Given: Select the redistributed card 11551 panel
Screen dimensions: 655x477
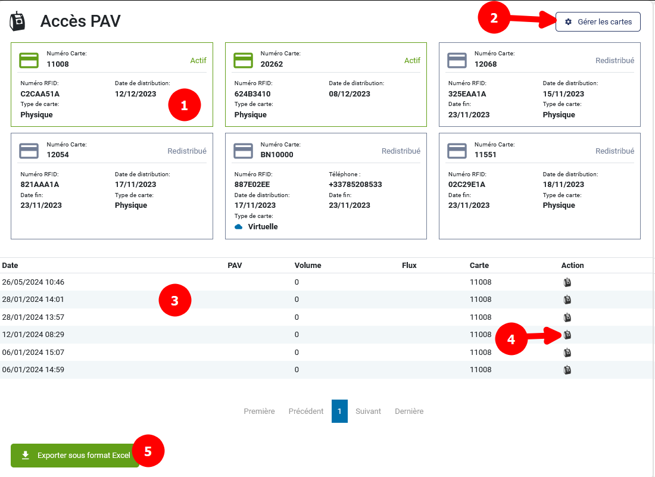Looking at the screenshot, I should (x=539, y=186).
